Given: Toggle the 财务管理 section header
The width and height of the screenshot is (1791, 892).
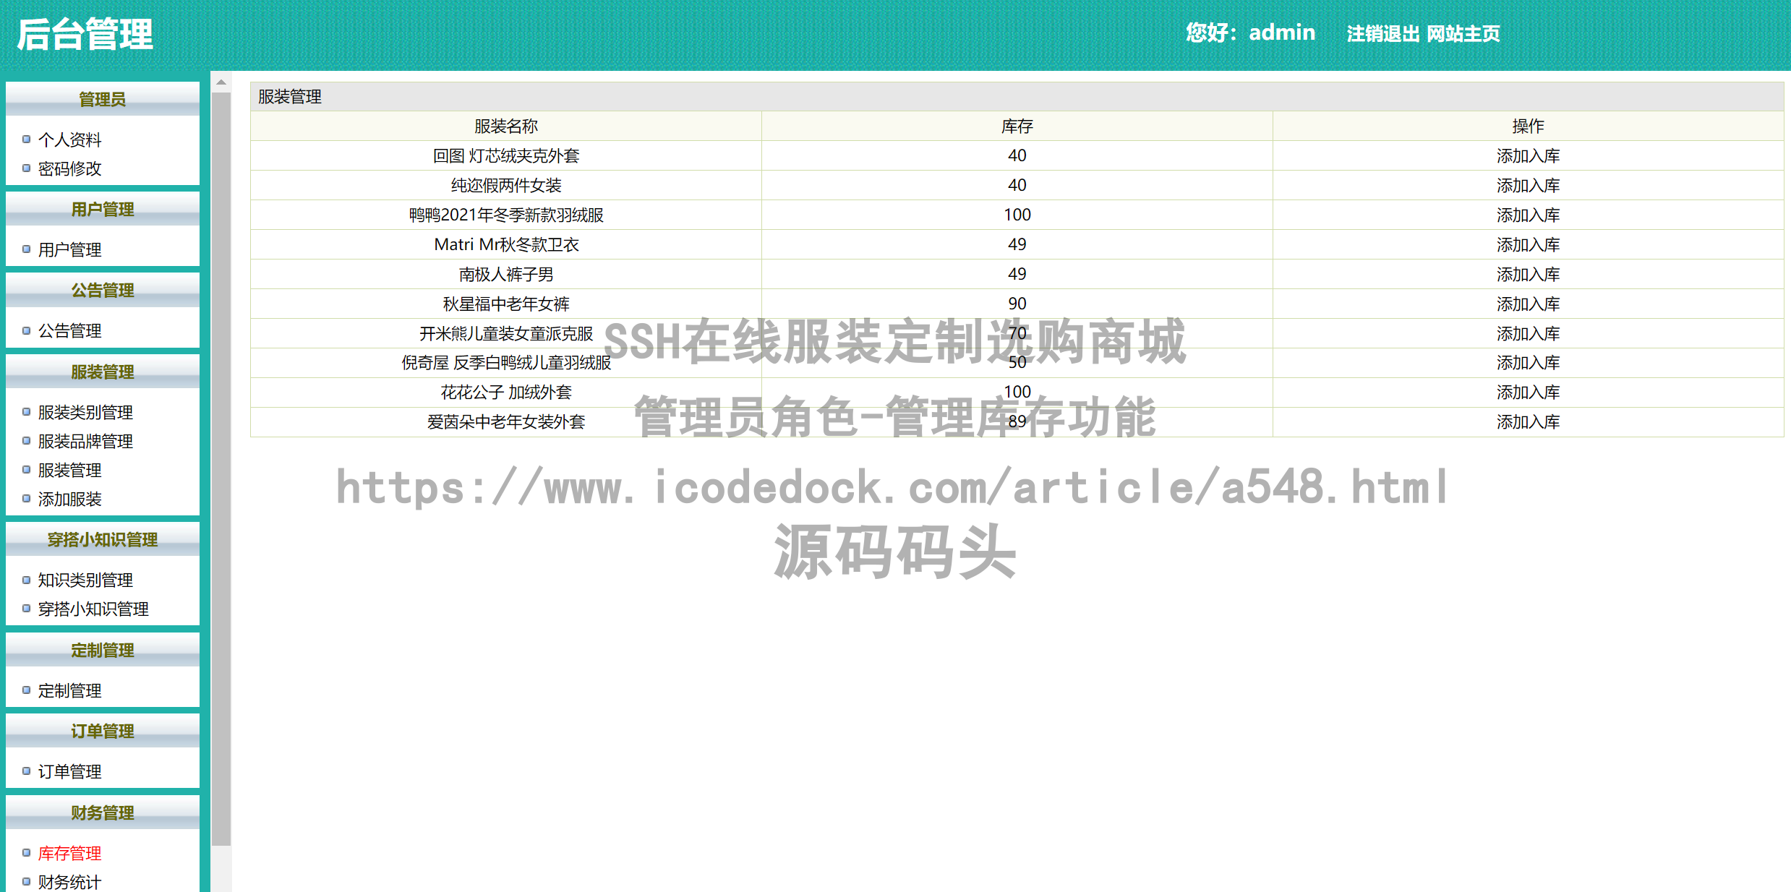Looking at the screenshot, I should pyautogui.click(x=102, y=812).
